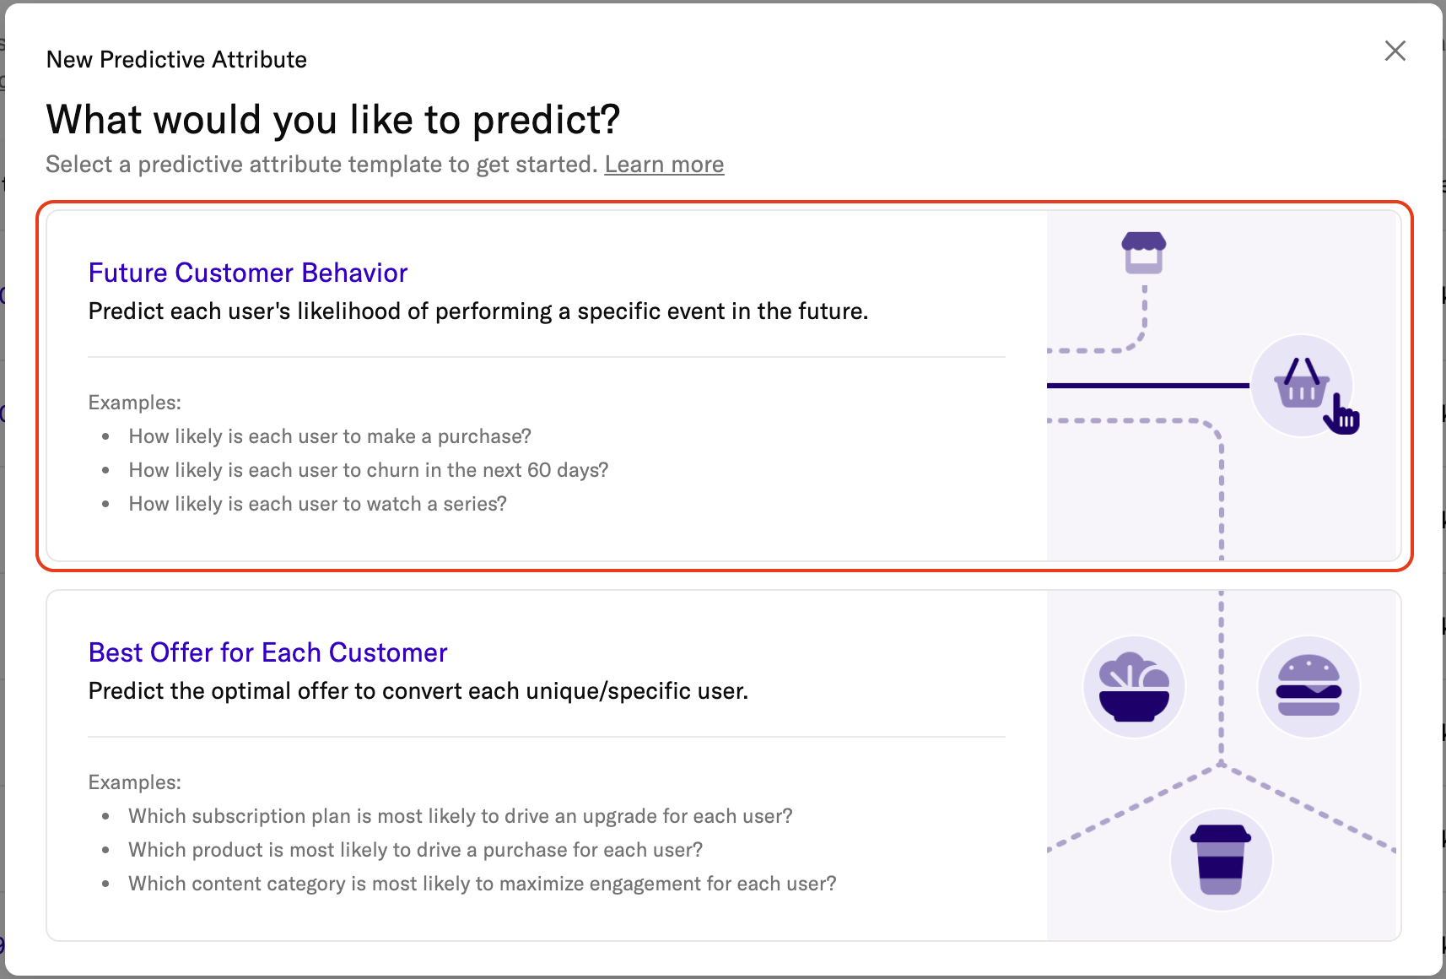This screenshot has width=1446, height=979.
Task: Close the New Predictive Attribute dialog
Action: tap(1395, 51)
